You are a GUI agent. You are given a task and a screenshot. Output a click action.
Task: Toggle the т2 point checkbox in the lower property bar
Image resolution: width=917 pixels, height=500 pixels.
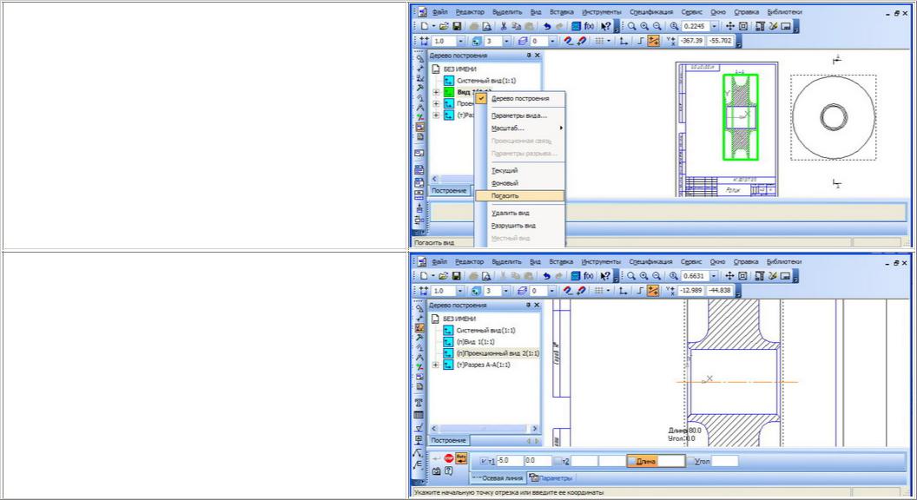(557, 461)
